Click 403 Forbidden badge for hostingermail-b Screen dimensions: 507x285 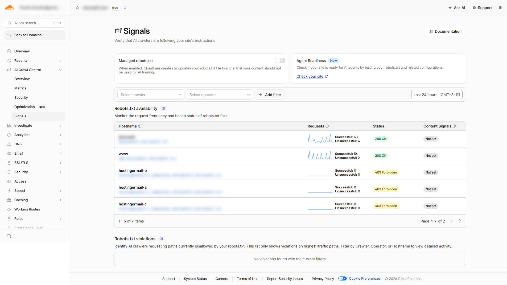pos(386,172)
